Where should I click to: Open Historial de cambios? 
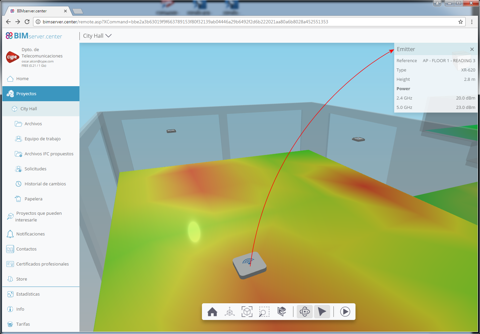pos(41,184)
